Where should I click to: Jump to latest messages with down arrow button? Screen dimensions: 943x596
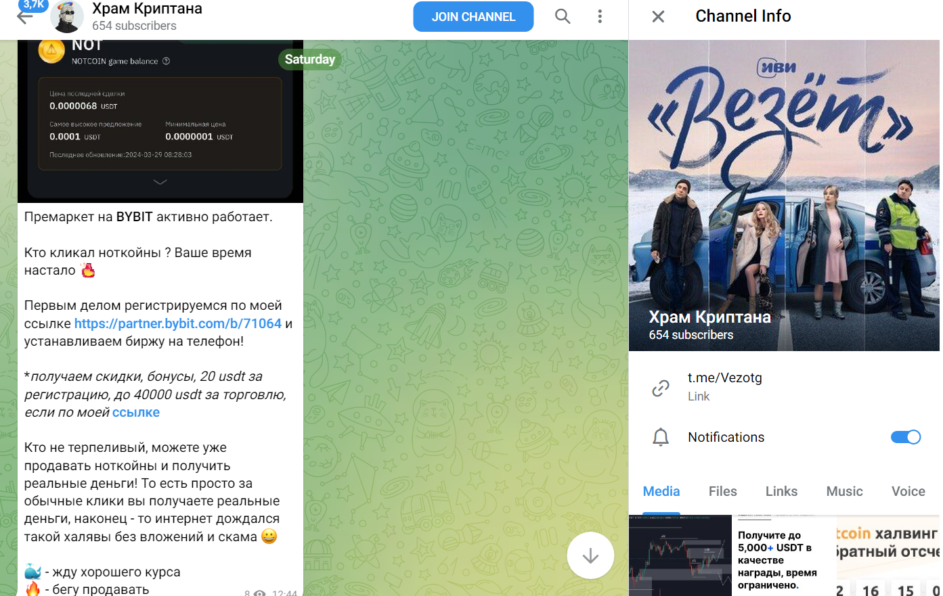tap(590, 555)
